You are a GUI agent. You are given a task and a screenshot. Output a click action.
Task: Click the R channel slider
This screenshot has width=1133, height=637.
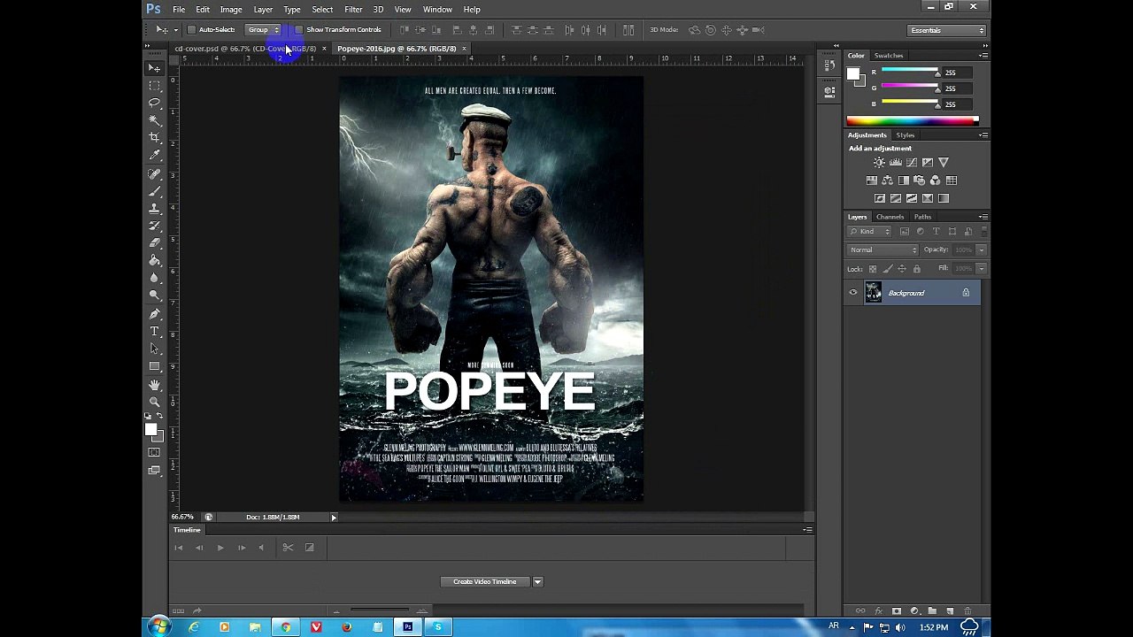click(910, 73)
